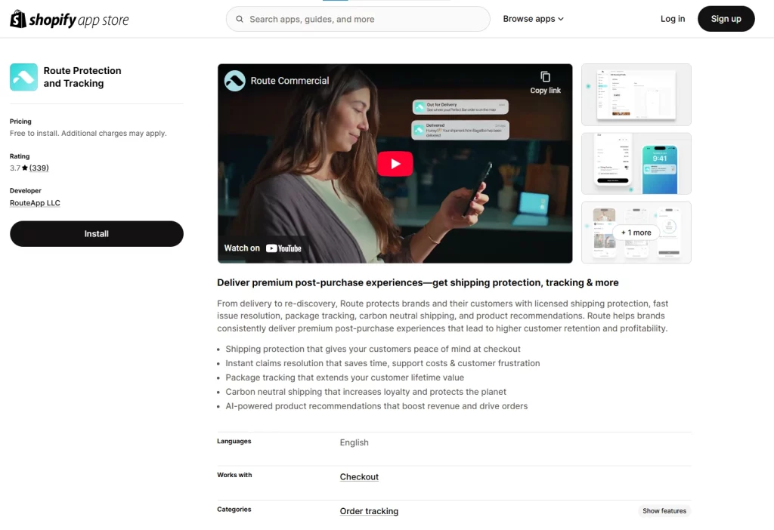This screenshot has height=530, width=774.
Task: Click the Watch on YouTube logo
Action: (283, 248)
